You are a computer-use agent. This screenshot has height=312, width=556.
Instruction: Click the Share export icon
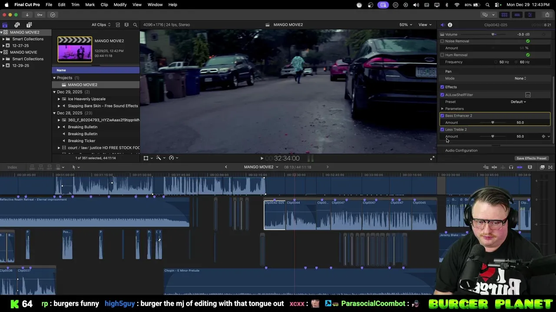click(547, 15)
